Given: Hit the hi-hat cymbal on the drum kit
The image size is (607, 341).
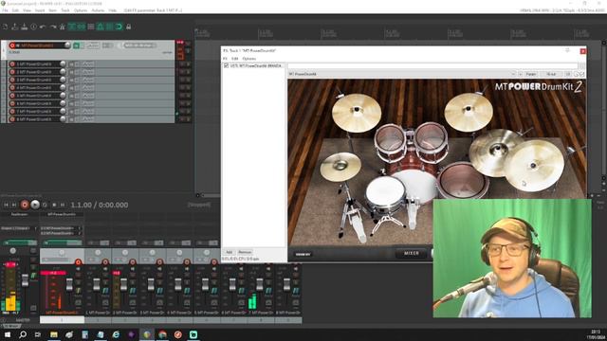Looking at the screenshot, I should point(340,167).
